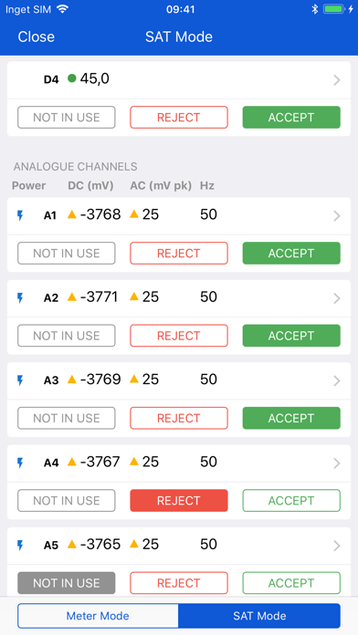This screenshot has height=635, width=358.
Task: Tap the orange DC warning triangle on A2
Action: 72,297
